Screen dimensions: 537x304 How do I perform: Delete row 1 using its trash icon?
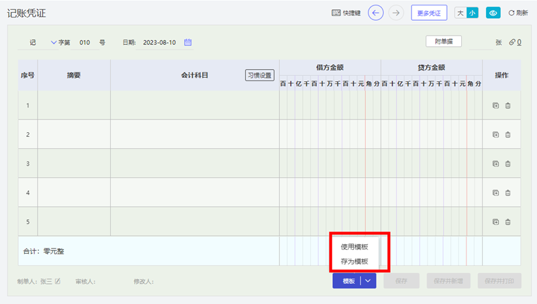(x=508, y=105)
